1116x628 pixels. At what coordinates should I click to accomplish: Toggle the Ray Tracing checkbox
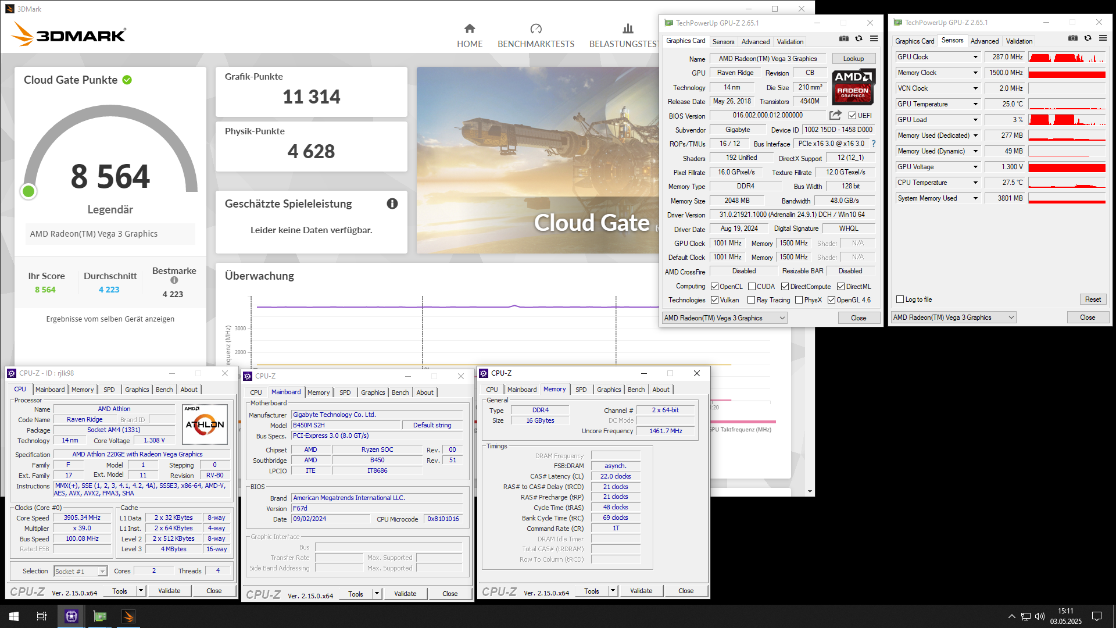751,300
